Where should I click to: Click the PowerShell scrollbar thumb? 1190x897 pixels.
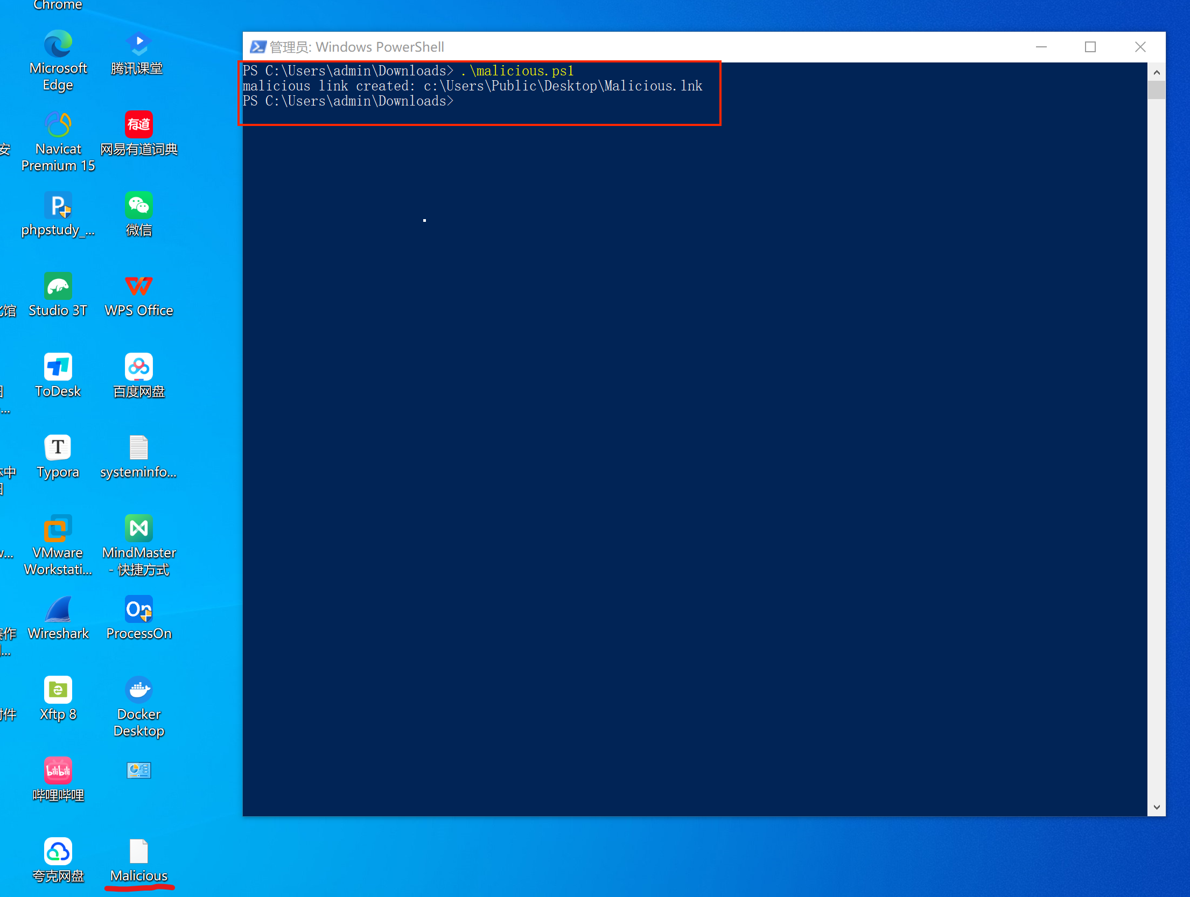1157,90
